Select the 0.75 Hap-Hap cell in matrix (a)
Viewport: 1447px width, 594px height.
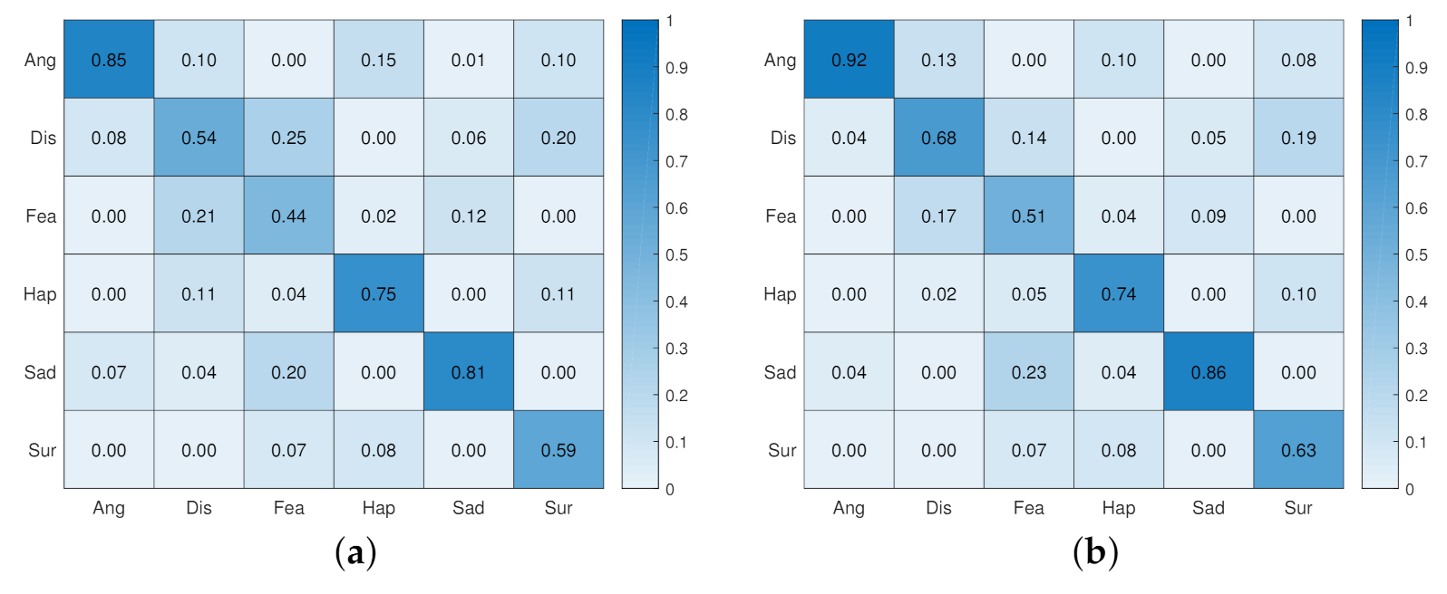[x=379, y=293]
